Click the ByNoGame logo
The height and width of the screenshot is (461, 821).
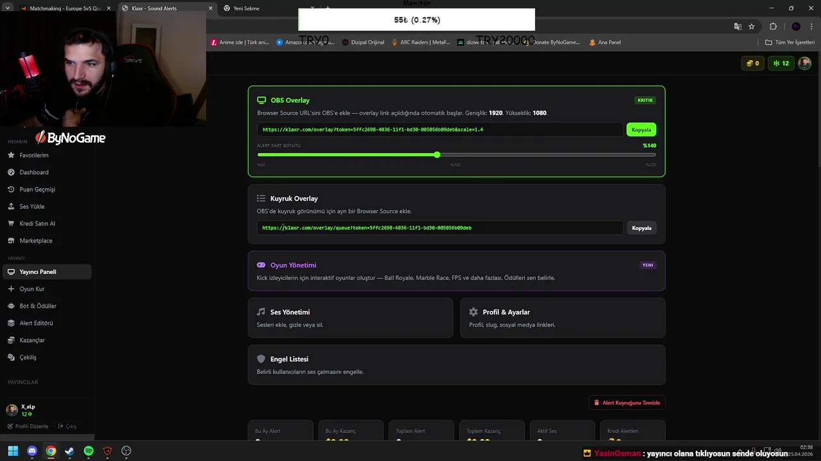click(x=70, y=138)
